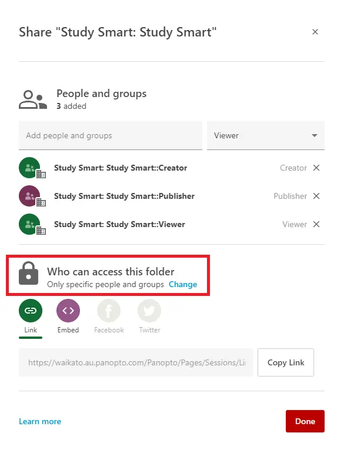Viewport: 344px width, 453px height.
Task: Click the Done button
Action: click(305, 421)
